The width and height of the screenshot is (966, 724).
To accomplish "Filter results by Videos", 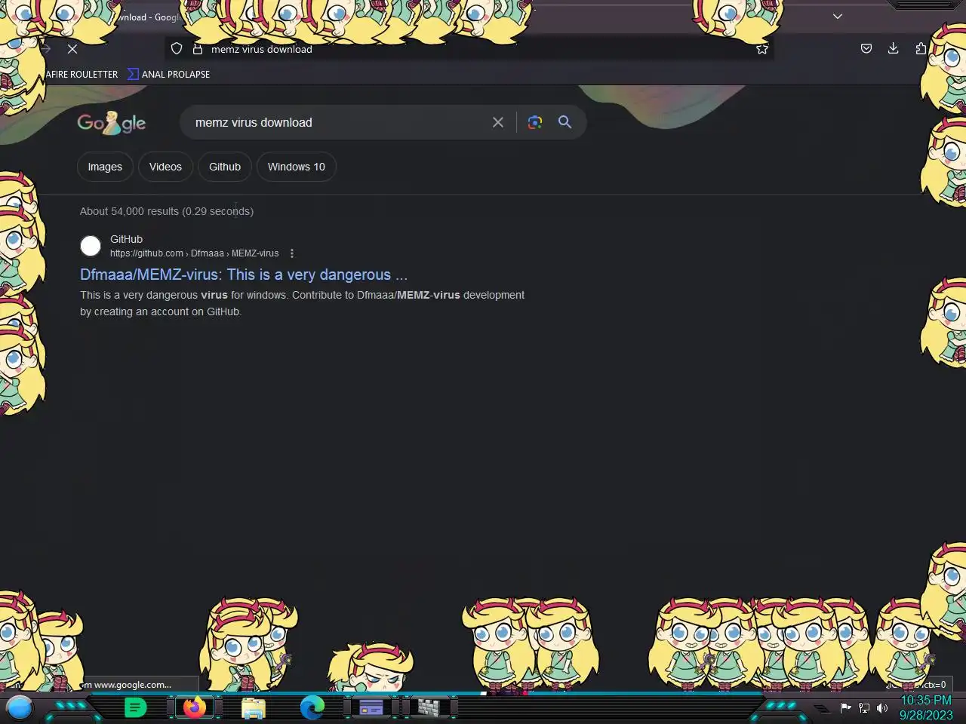I will tap(165, 167).
